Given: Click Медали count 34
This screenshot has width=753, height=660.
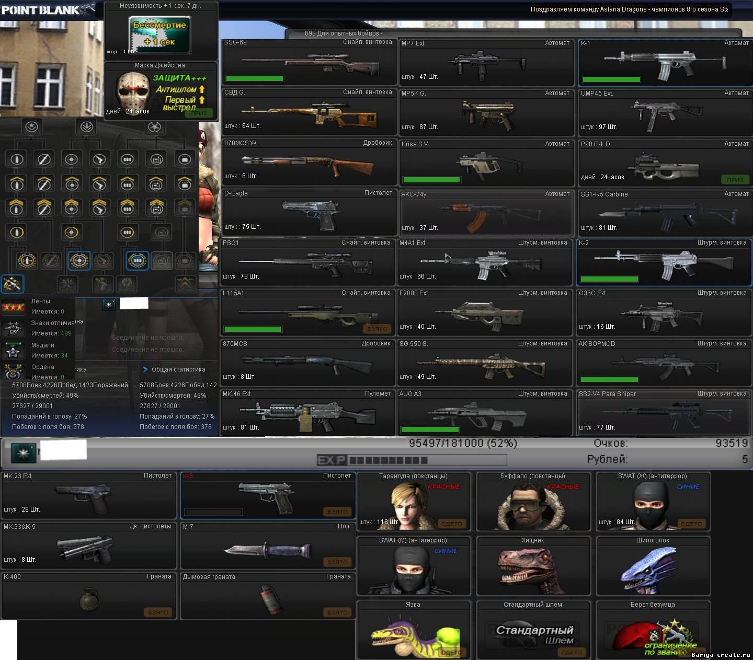Looking at the screenshot, I should pos(64,355).
